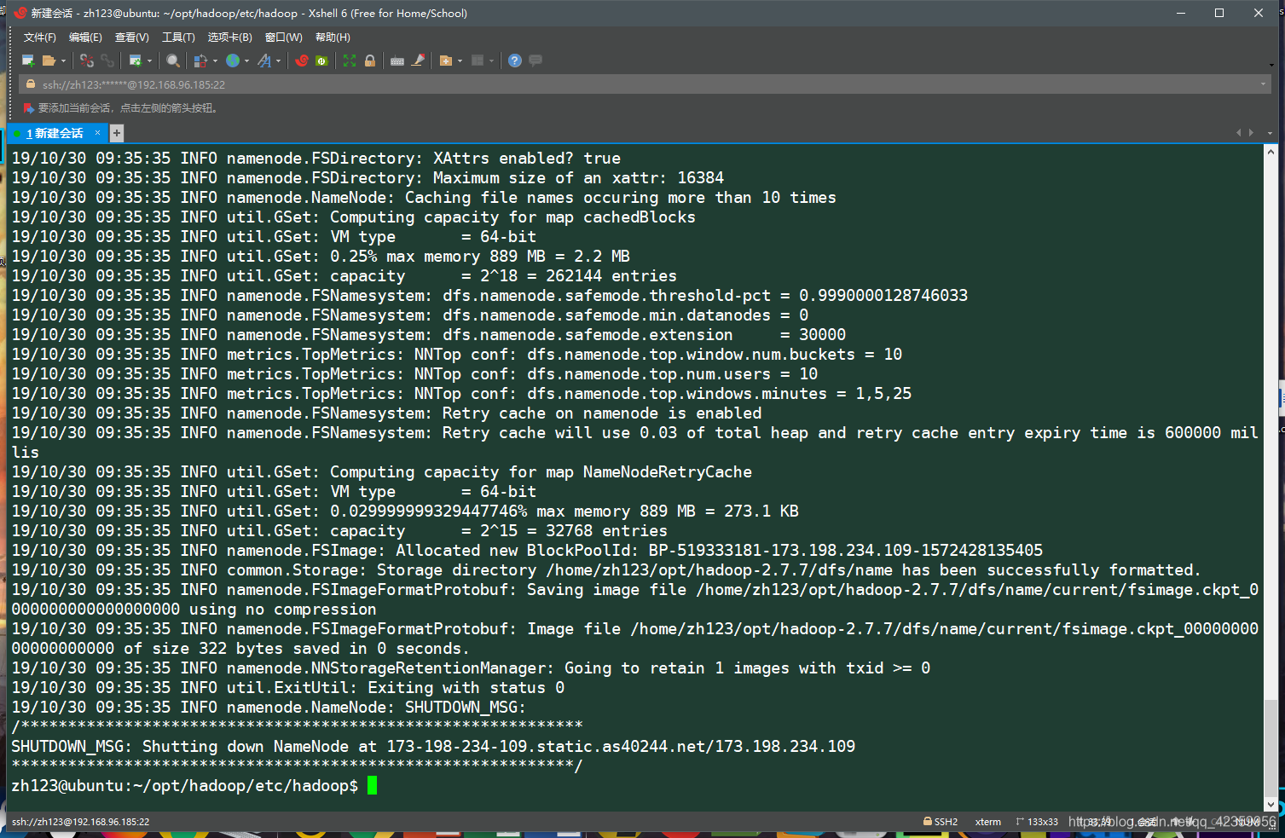Expand the address bar history dropdown

tap(1263, 84)
